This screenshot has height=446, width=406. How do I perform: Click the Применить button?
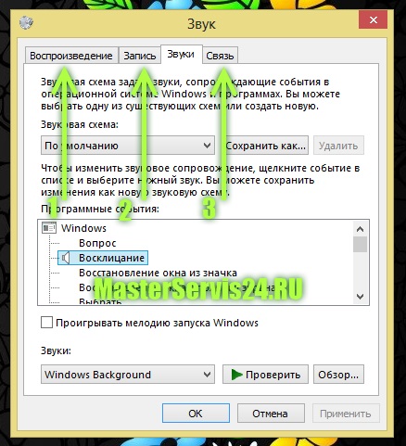pyautogui.click(x=346, y=414)
